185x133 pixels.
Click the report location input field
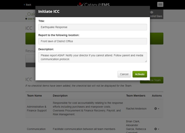click(x=92, y=41)
